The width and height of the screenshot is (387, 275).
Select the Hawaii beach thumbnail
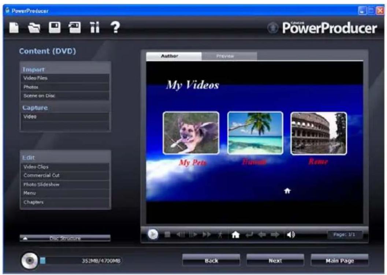point(255,133)
